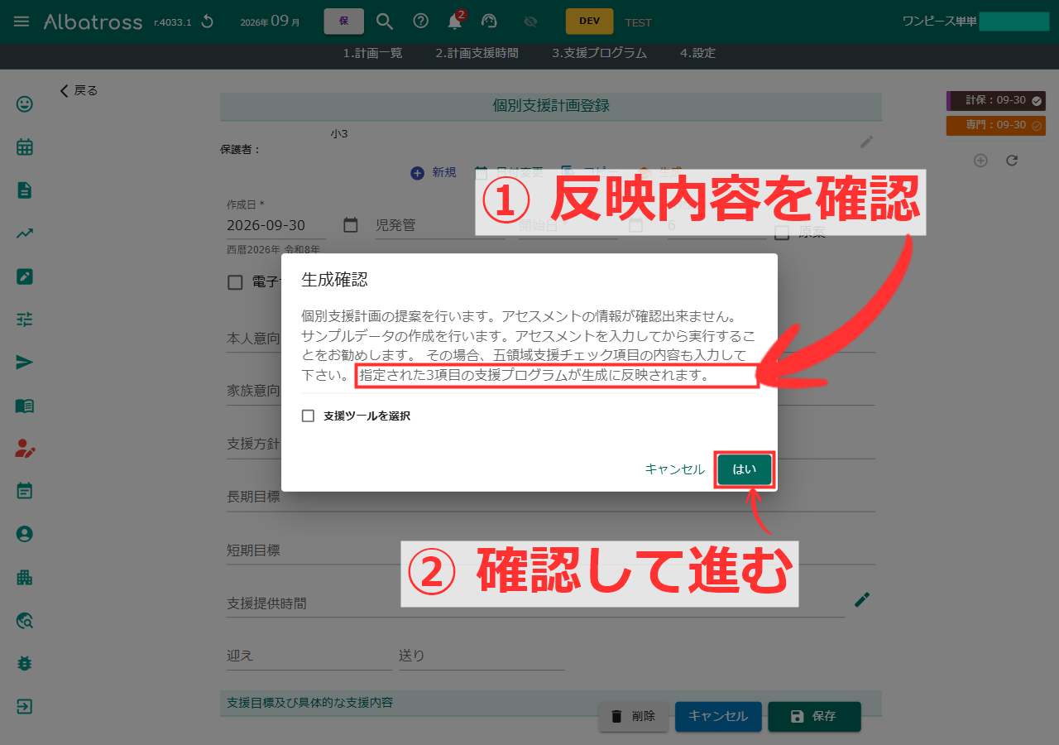1059x745 pixels.
Task: Toggle the crossed-out eye visibility icon
Action: point(531,22)
